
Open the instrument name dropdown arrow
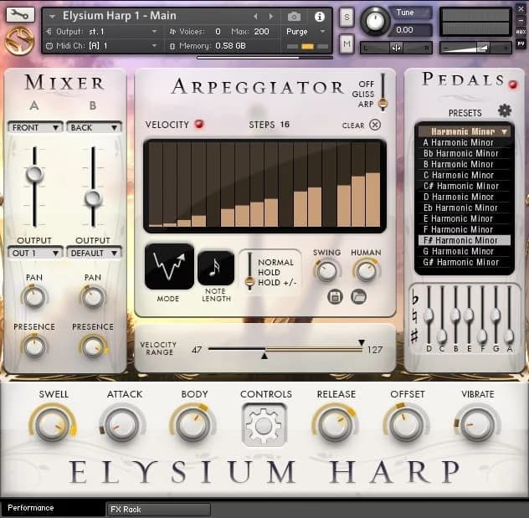coord(52,16)
